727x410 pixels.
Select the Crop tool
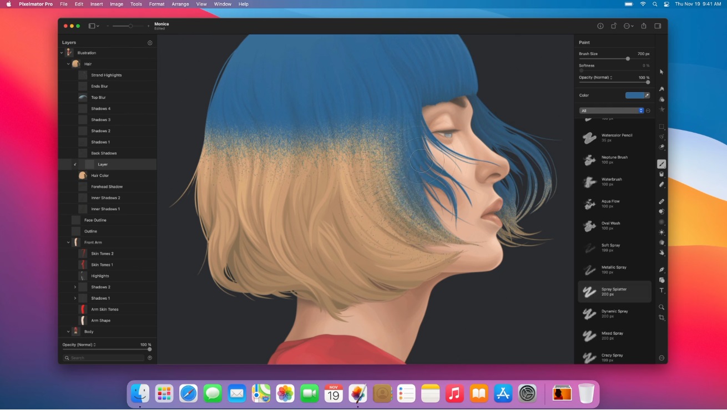(662, 317)
